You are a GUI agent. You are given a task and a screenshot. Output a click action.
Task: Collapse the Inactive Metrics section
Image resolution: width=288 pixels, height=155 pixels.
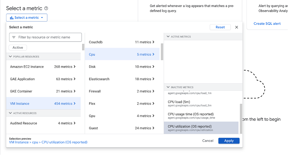(x=168, y=87)
